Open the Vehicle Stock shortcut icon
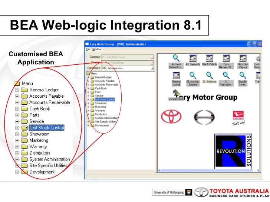 click(176, 93)
